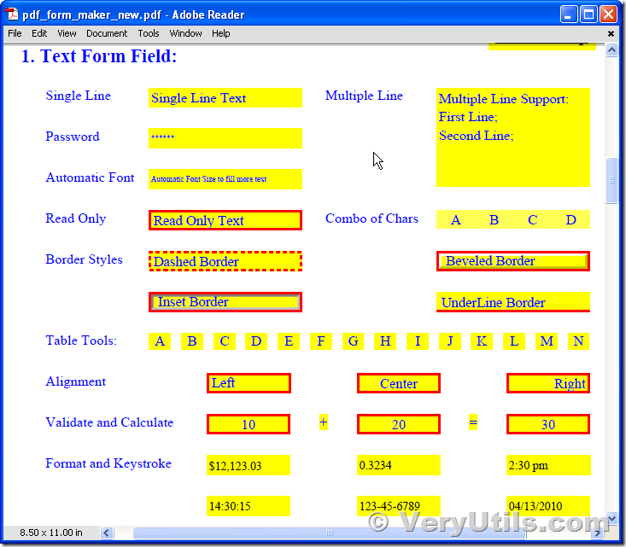The height and width of the screenshot is (547, 626).
Task: Click the Inset Border field
Action: [x=225, y=302]
